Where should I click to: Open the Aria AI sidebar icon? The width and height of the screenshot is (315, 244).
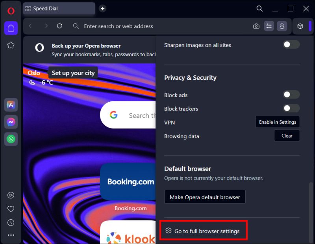(x=11, y=105)
